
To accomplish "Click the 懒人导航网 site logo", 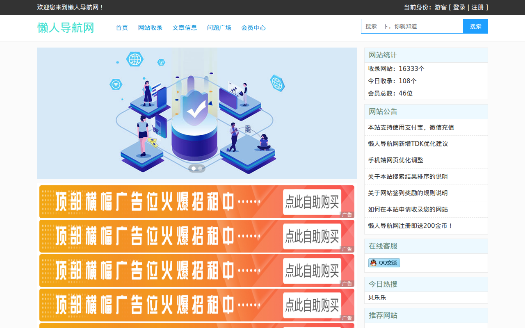I will click(65, 27).
